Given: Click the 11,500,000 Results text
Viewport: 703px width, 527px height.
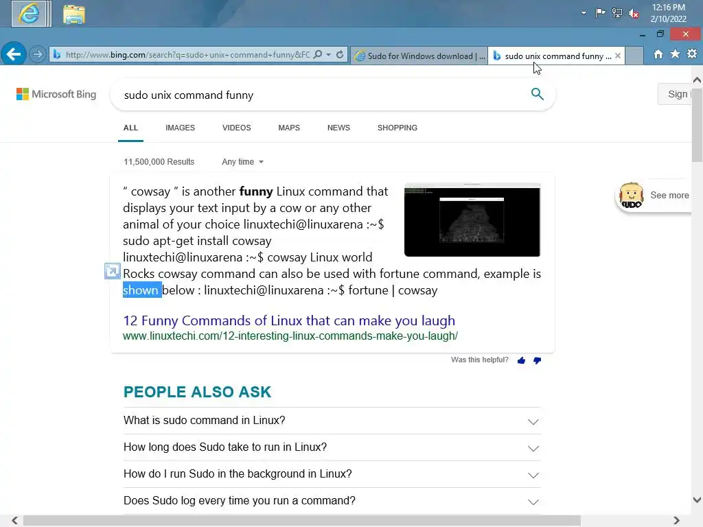Looking at the screenshot, I should 159,162.
